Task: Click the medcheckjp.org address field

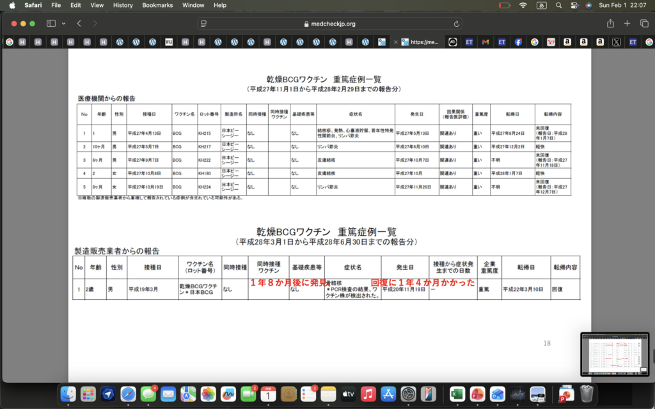Action: (329, 24)
